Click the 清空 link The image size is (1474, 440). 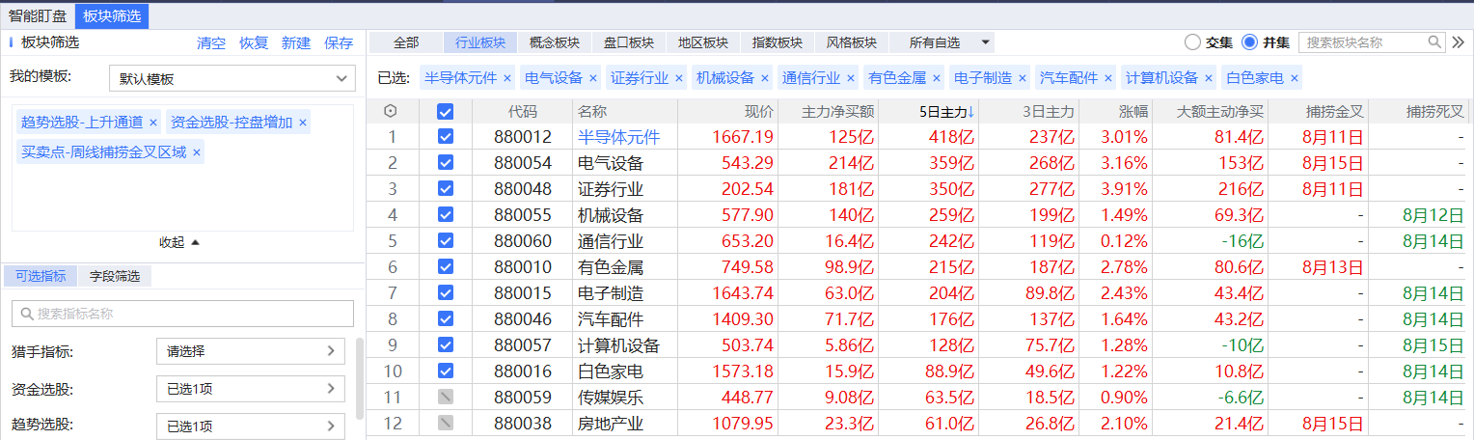(211, 43)
